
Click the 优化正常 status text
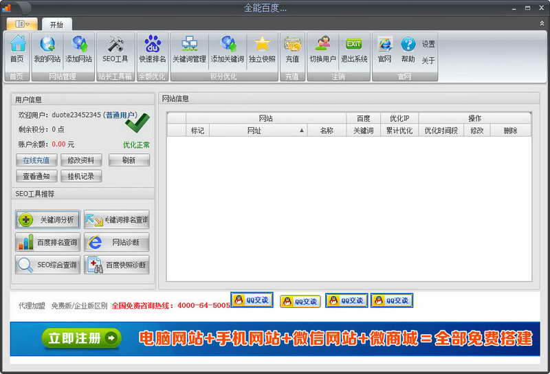(x=136, y=145)
